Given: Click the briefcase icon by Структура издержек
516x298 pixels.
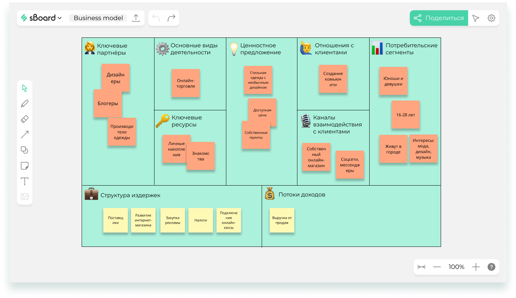Looking at the screenshot, I should click(x=91, y=194).
